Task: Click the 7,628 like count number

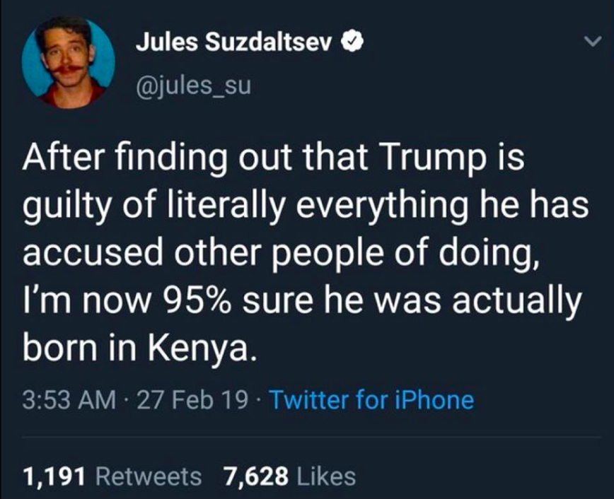Action: (256, 476)
